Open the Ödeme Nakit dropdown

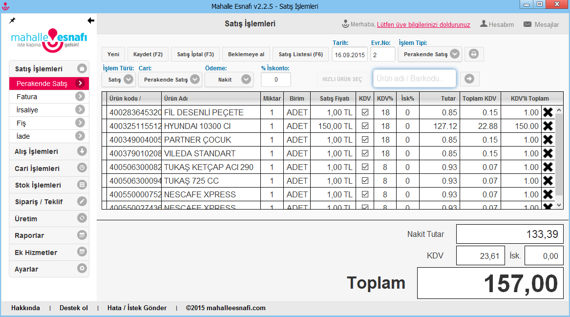click(x=246, y=79)
